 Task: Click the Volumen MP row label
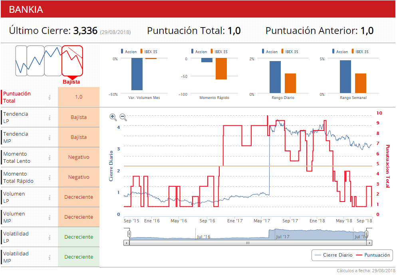coord(14,217)
